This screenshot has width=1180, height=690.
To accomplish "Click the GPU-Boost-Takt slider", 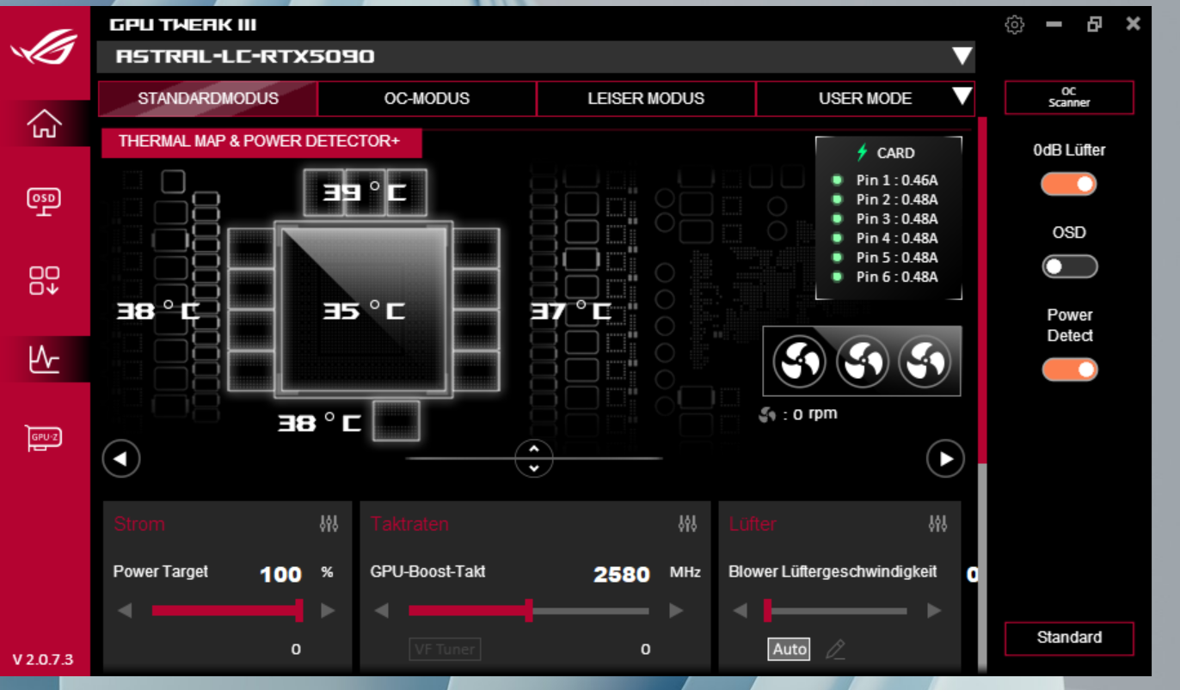I will point(529,611).
